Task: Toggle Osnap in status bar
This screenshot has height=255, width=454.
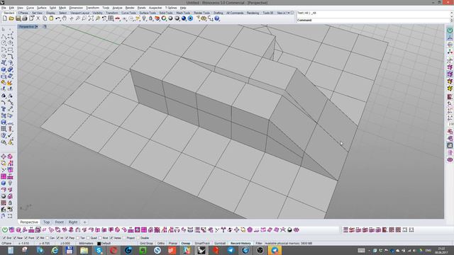Action: point(186,244)
